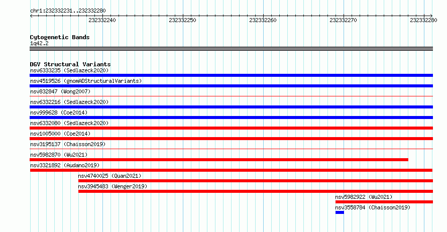Click nsv3195137 (Chaisson2019) label

[68, 144]
